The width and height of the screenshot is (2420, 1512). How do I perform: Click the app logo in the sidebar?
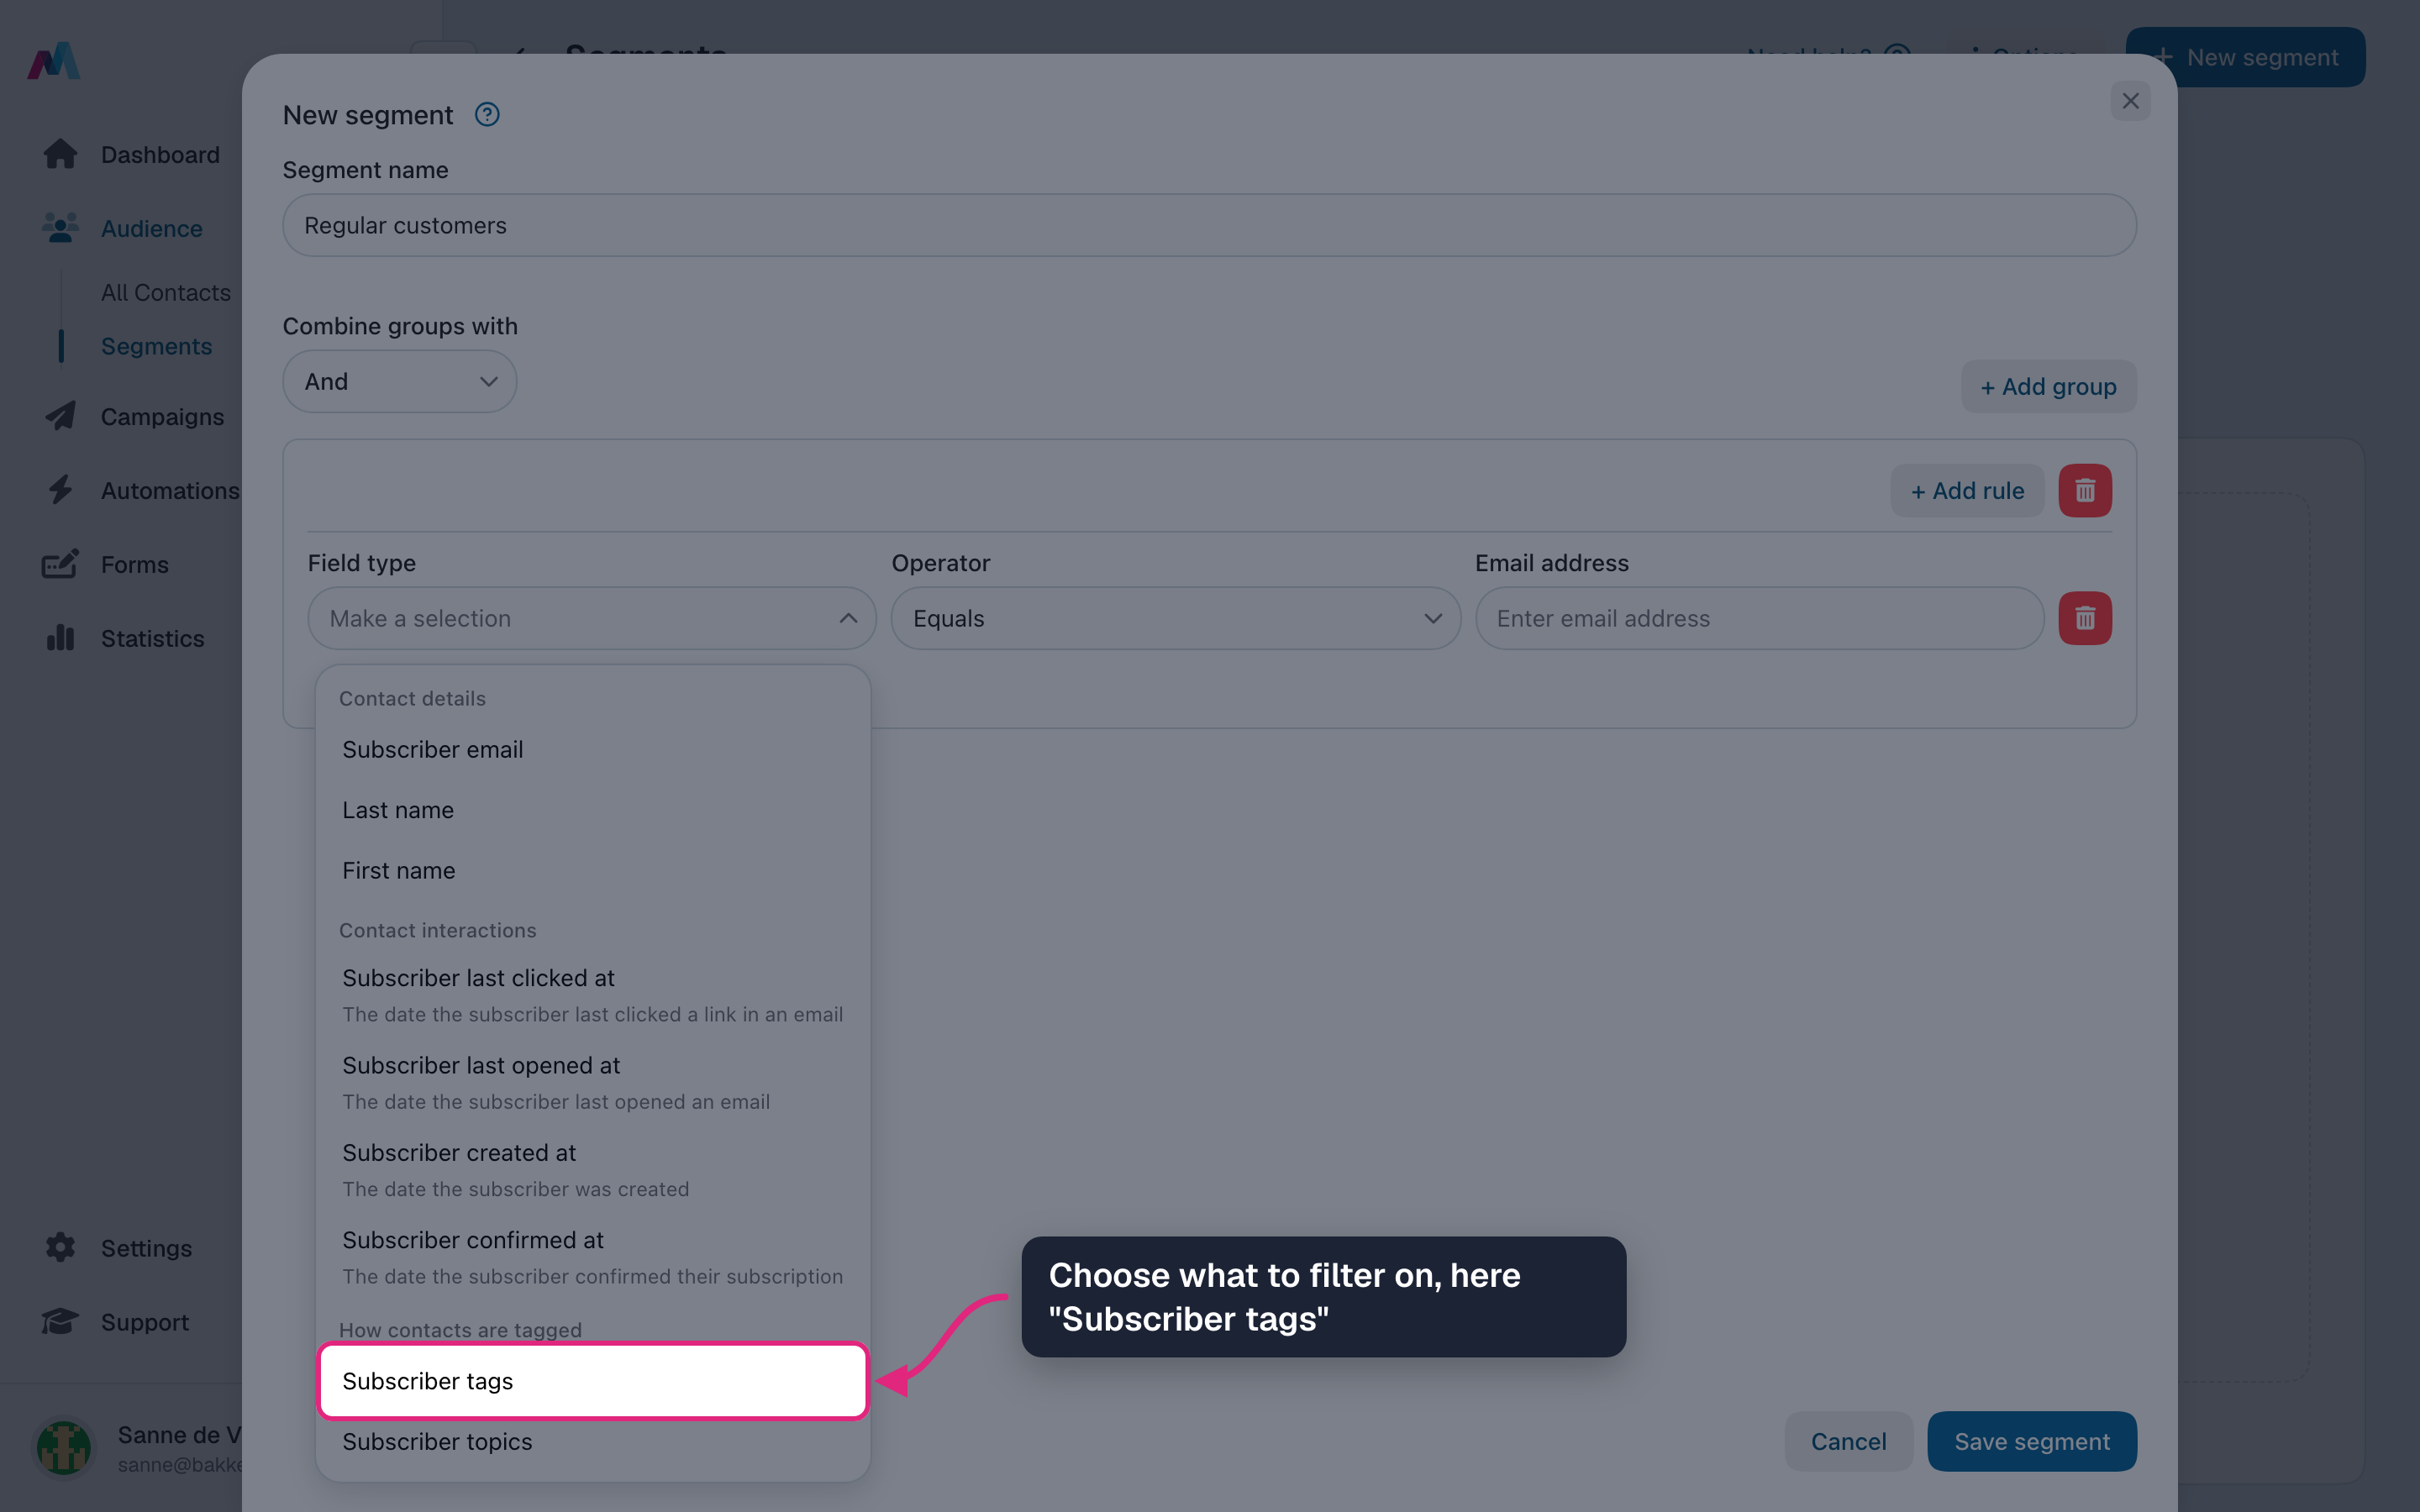click(x=54, y=61)
